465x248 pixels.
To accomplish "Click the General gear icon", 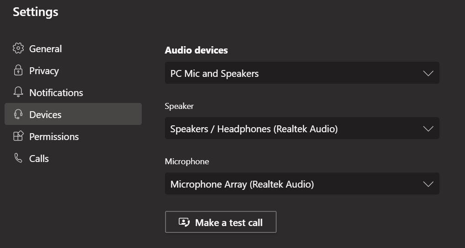I will [x=18, y=49].
